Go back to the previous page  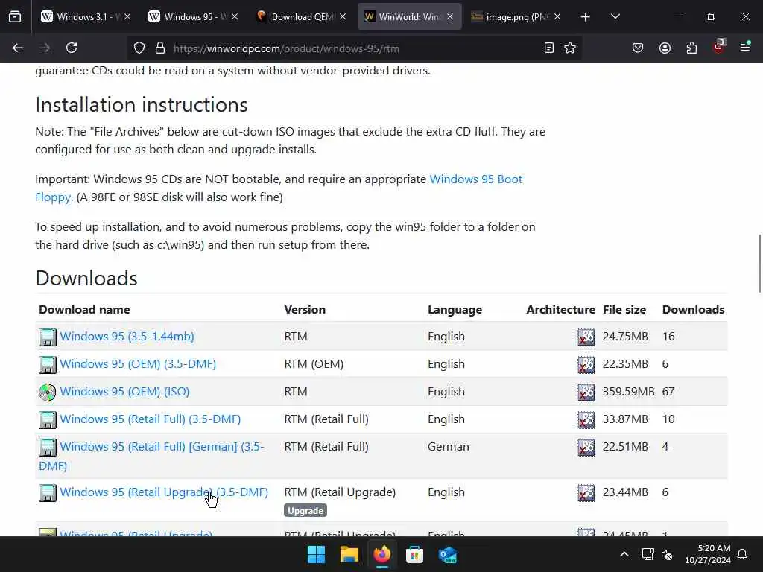18,48
